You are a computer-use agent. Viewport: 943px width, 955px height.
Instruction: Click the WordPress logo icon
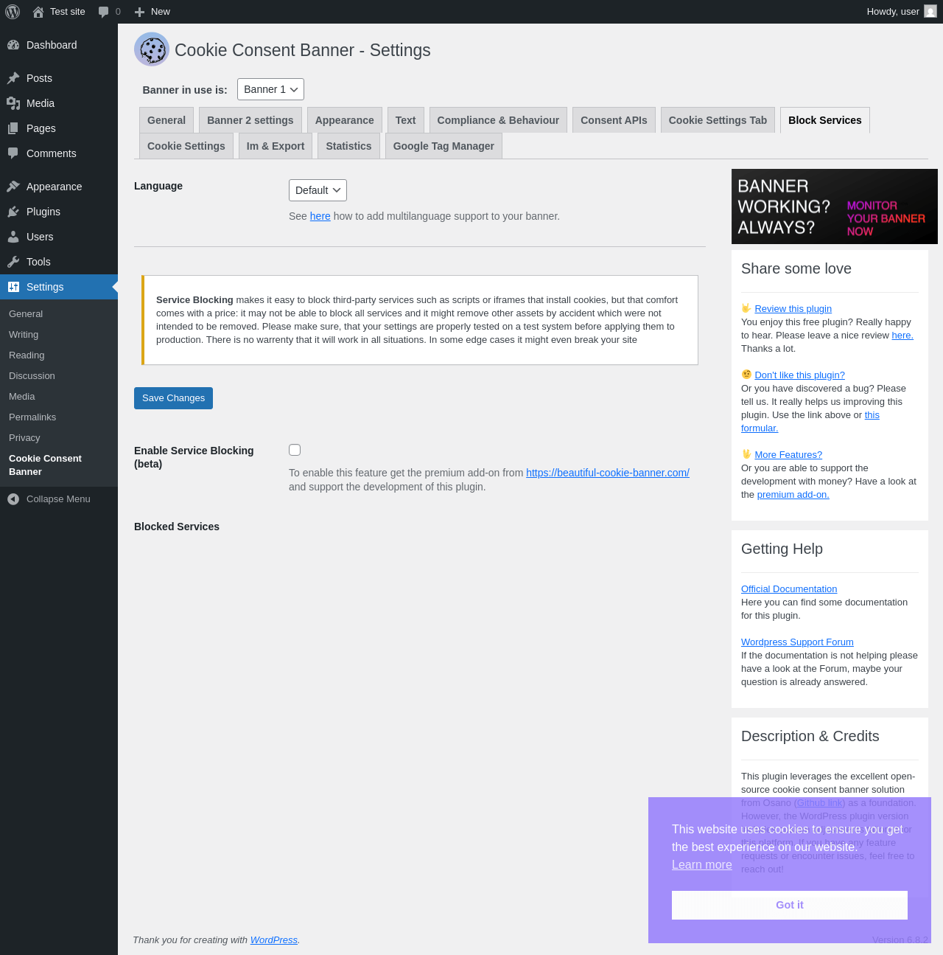13,12
